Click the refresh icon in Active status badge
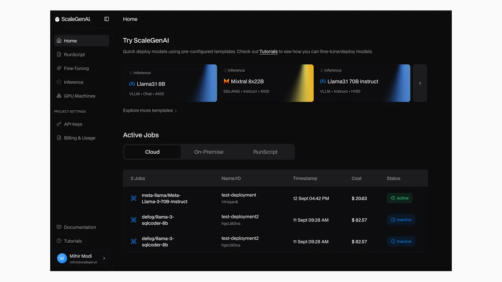 (393, 198)
